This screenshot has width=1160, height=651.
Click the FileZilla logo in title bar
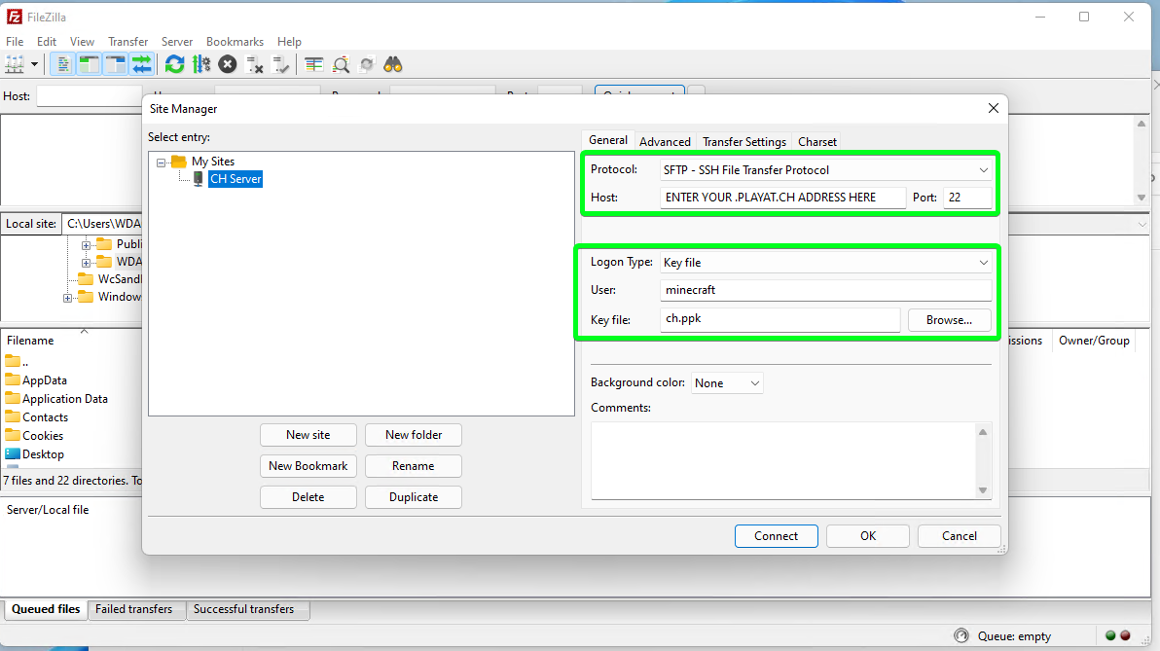tap(14, 17)
